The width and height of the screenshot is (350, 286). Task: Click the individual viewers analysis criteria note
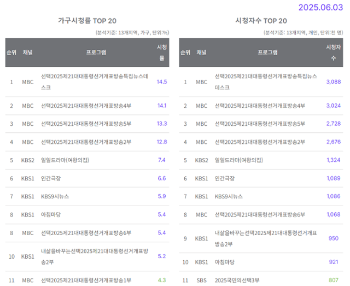pos(304,33)
